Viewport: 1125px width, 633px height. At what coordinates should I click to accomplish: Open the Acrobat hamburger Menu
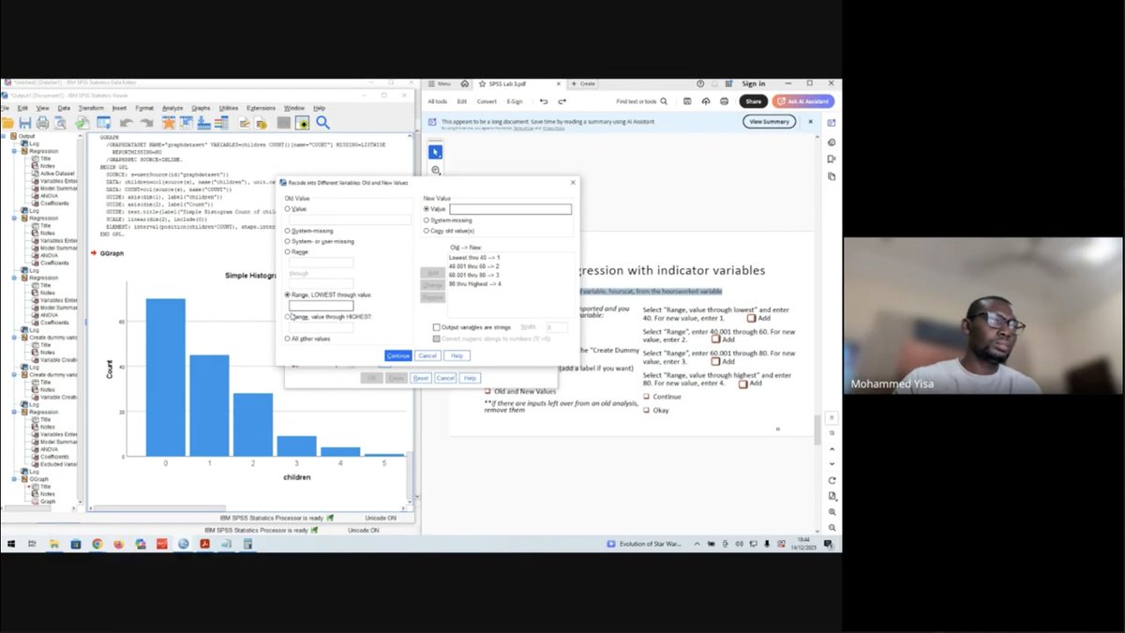click(x=440, y=83)
